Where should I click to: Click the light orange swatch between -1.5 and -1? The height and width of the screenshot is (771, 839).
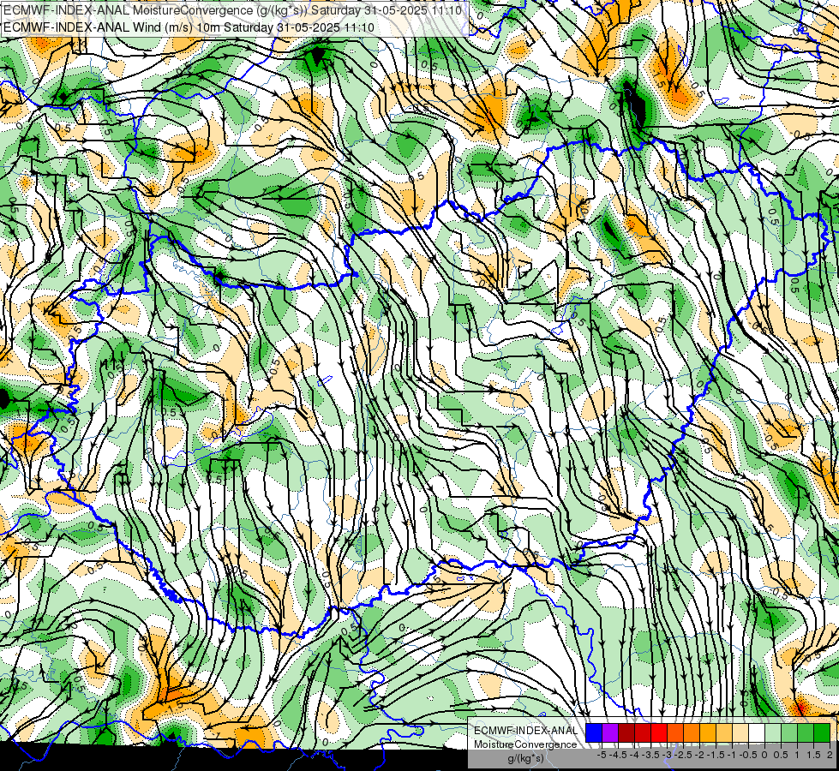724,733
